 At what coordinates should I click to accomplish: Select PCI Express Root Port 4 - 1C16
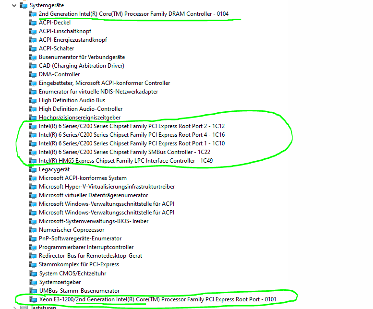pyautogui.click(x=132, y=135)
